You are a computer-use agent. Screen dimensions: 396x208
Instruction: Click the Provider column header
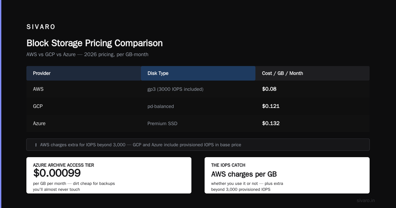click(83, 73)
